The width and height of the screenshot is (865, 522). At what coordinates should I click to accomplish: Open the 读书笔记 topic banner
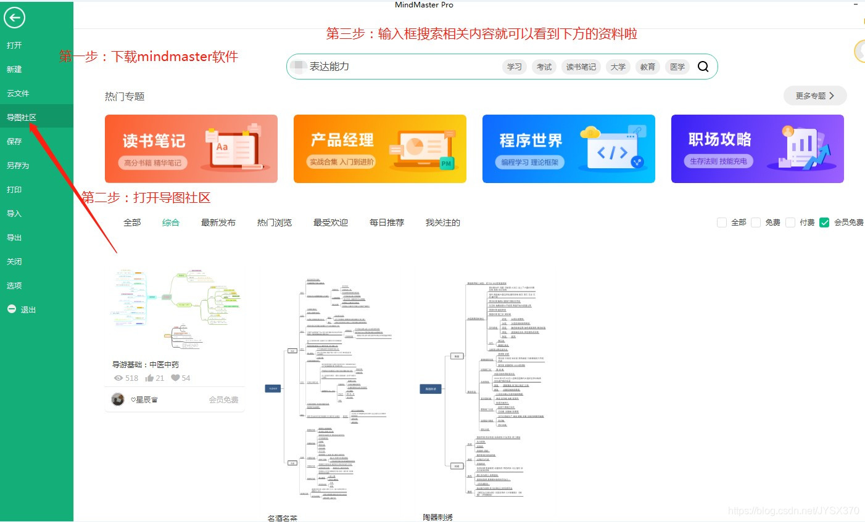click(x=191, y=149)
